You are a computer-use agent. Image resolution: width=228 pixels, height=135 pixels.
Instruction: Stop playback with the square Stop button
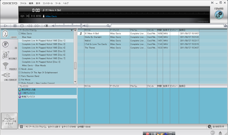click(x=22, y=26)
